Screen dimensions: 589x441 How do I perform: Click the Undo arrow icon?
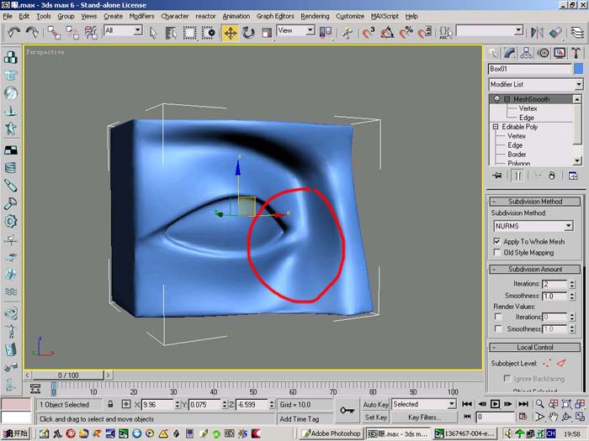13,32
